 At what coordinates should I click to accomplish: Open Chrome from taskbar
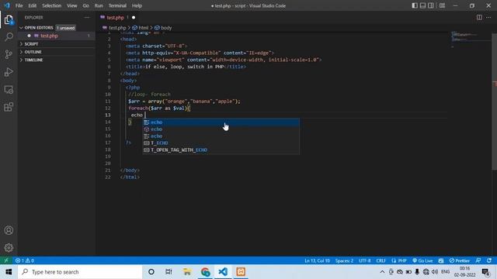(x=205, y=272)
